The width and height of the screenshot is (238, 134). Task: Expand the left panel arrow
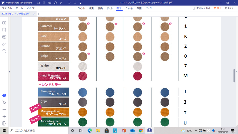9,72
